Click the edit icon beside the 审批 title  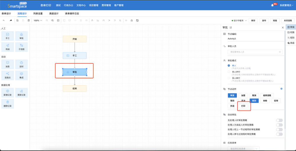(231, 27)
